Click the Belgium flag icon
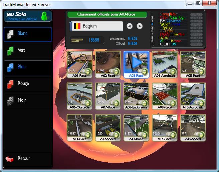 tap(77, 26)
